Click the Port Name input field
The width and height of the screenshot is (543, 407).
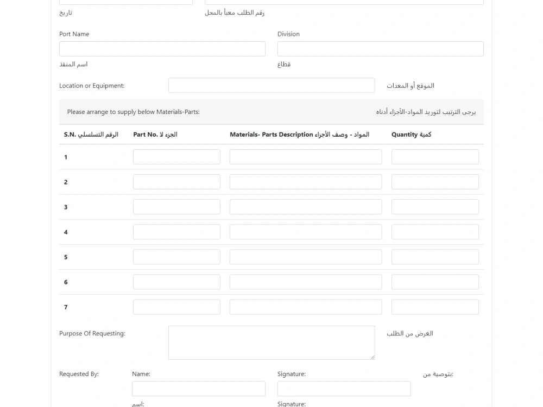pyautogui.click(x=162, y=48)
